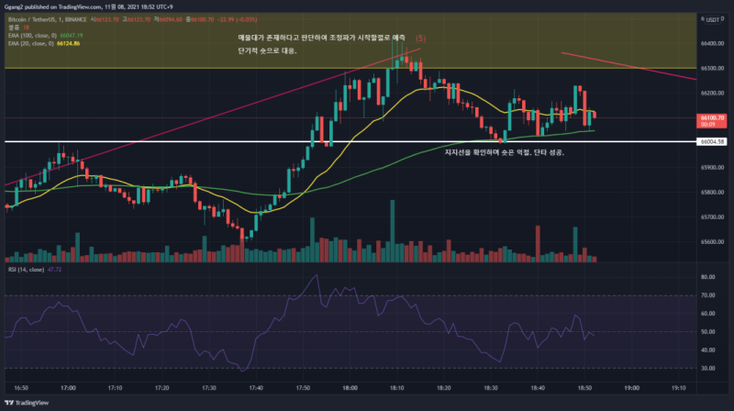This screenshot has width=734, height=411.
Task: Click the 16:50 time axis label
Action: pyautogui.click(x=21, y=388)
